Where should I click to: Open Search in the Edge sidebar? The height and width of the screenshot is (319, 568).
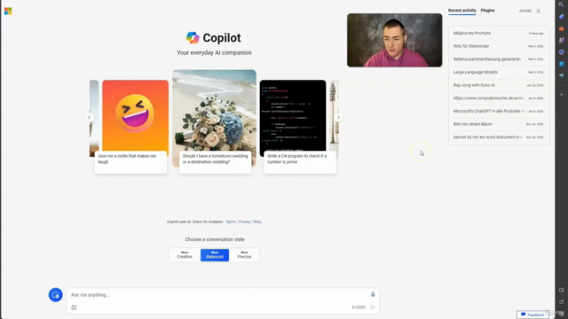(x=561, y=4)
